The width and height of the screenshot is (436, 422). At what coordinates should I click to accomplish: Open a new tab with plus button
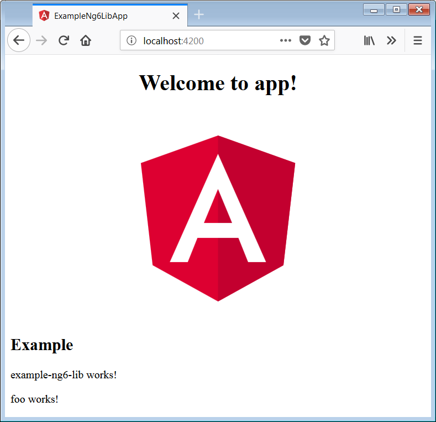[199, 15]
